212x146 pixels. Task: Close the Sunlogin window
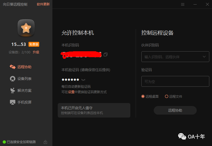point(207,5)
